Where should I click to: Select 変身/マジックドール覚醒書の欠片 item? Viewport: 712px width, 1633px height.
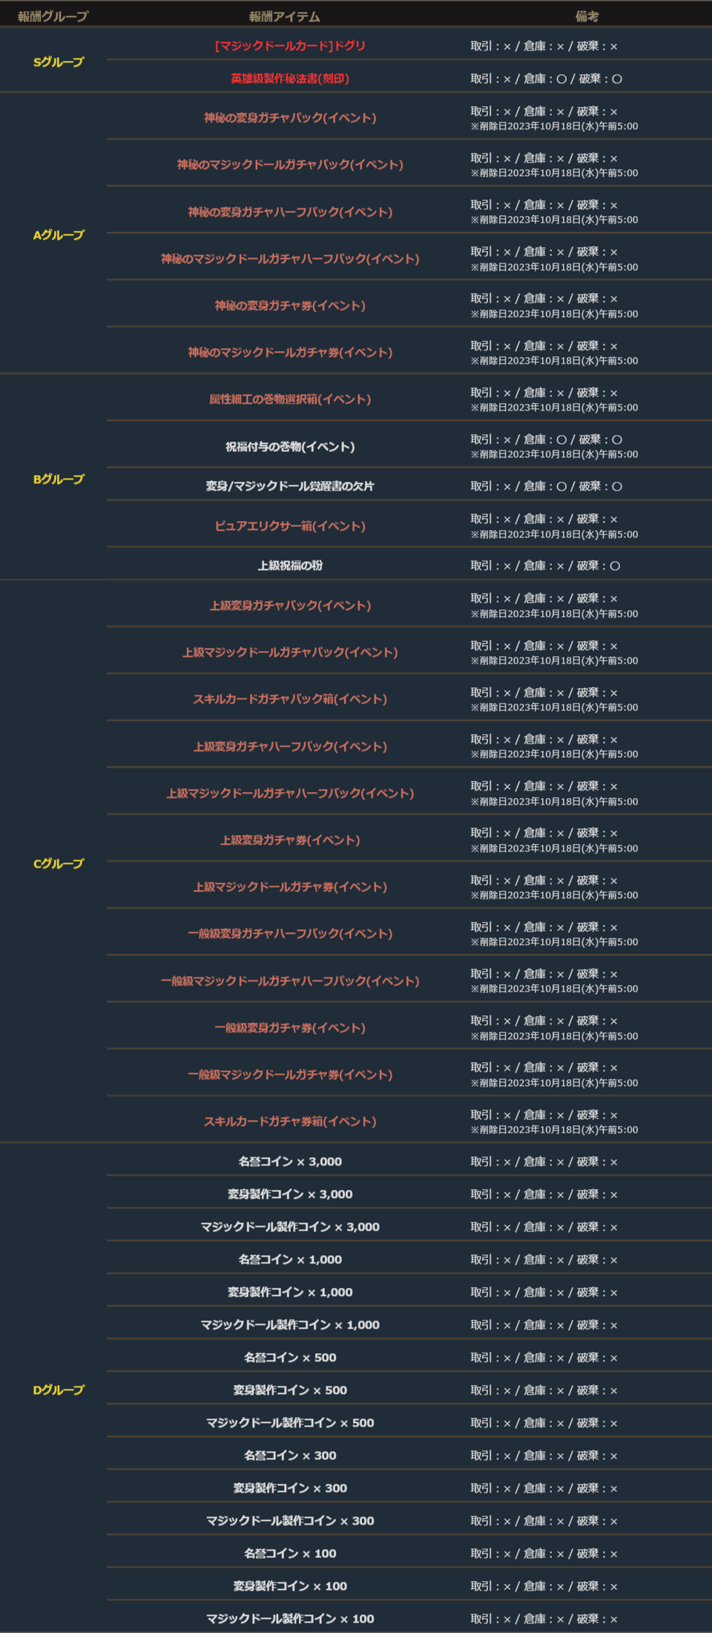click(290, 486)
